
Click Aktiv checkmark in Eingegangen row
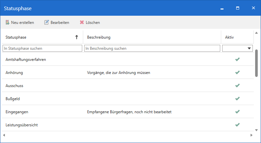[x=238, y=112]
